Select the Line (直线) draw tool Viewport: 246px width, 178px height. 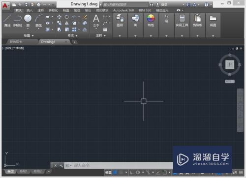coord(7,21)
